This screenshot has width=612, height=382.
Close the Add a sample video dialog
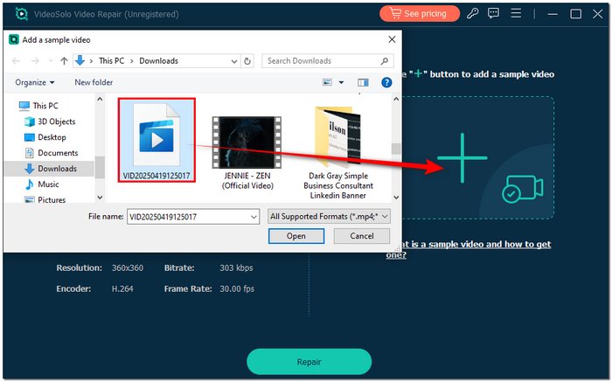coord(392,39)
